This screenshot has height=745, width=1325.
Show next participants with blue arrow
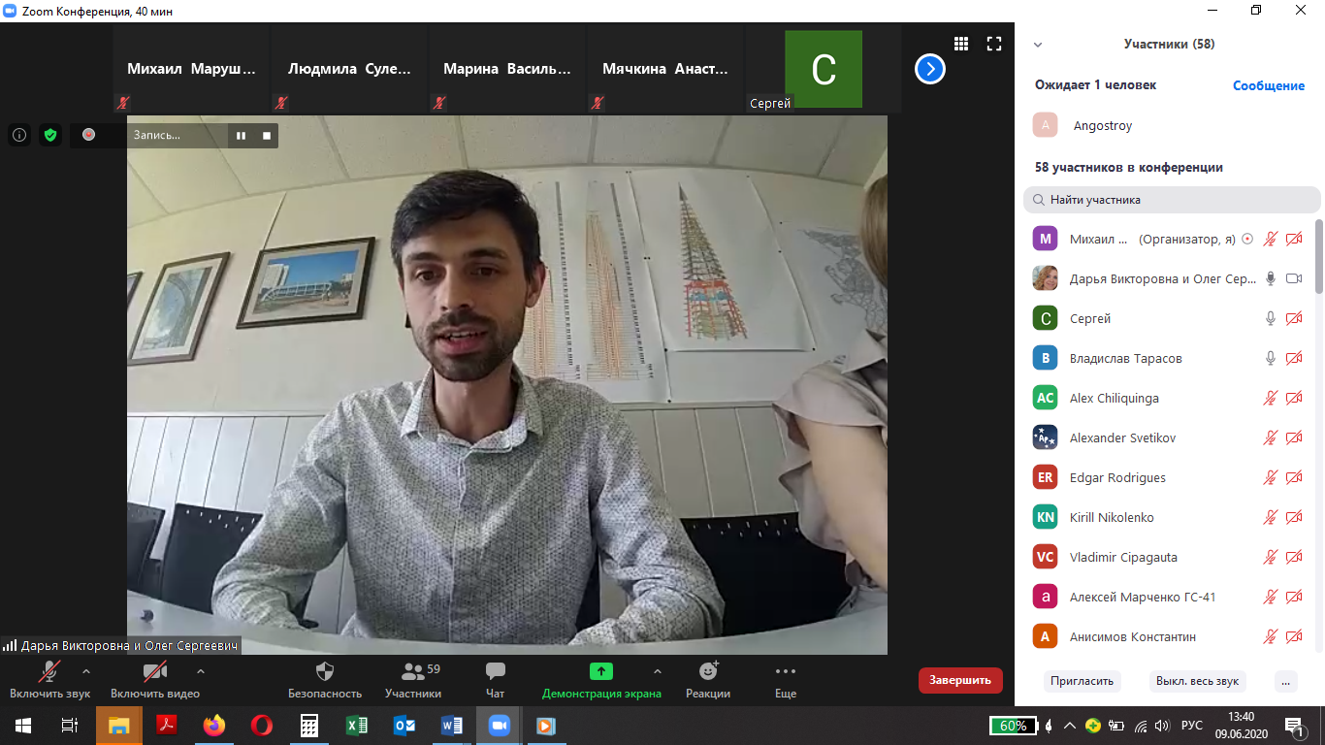point(930,69)
